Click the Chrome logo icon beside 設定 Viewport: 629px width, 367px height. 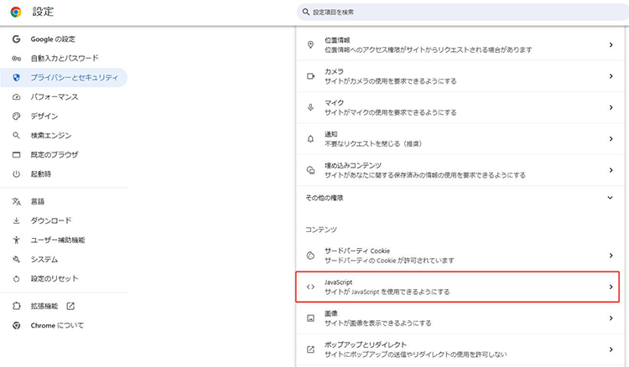point(16,12)
